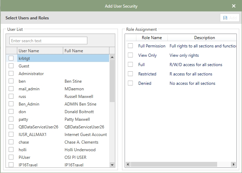Enable the checkbox for user patty
This screenshot has width=242, height=173.
(x=11, y=119)
